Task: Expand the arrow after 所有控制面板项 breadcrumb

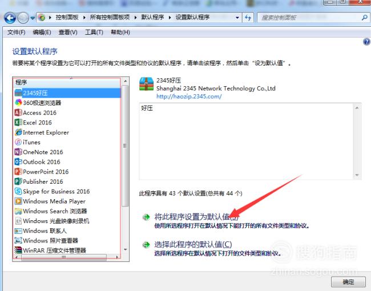Action: coord(136,18)
